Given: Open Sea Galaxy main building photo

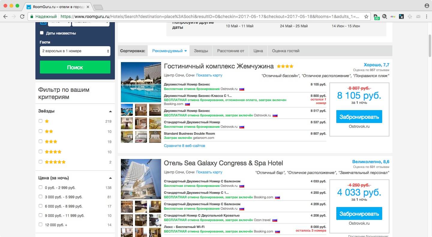Looking at the screenshot, I should point(141,179).
